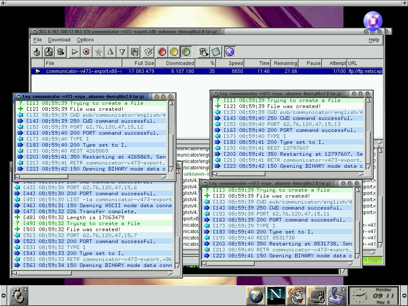Click log line 'REST 4265869'
The width and height of the screenshot is (408, 306).
click(91, 151)
